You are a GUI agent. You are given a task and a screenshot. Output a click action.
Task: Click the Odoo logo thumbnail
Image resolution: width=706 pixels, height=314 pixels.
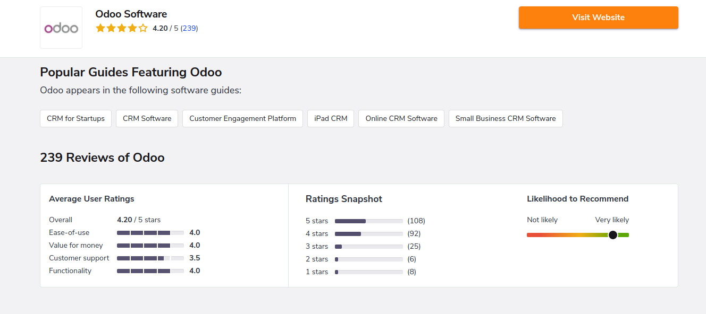pos(61,28)
